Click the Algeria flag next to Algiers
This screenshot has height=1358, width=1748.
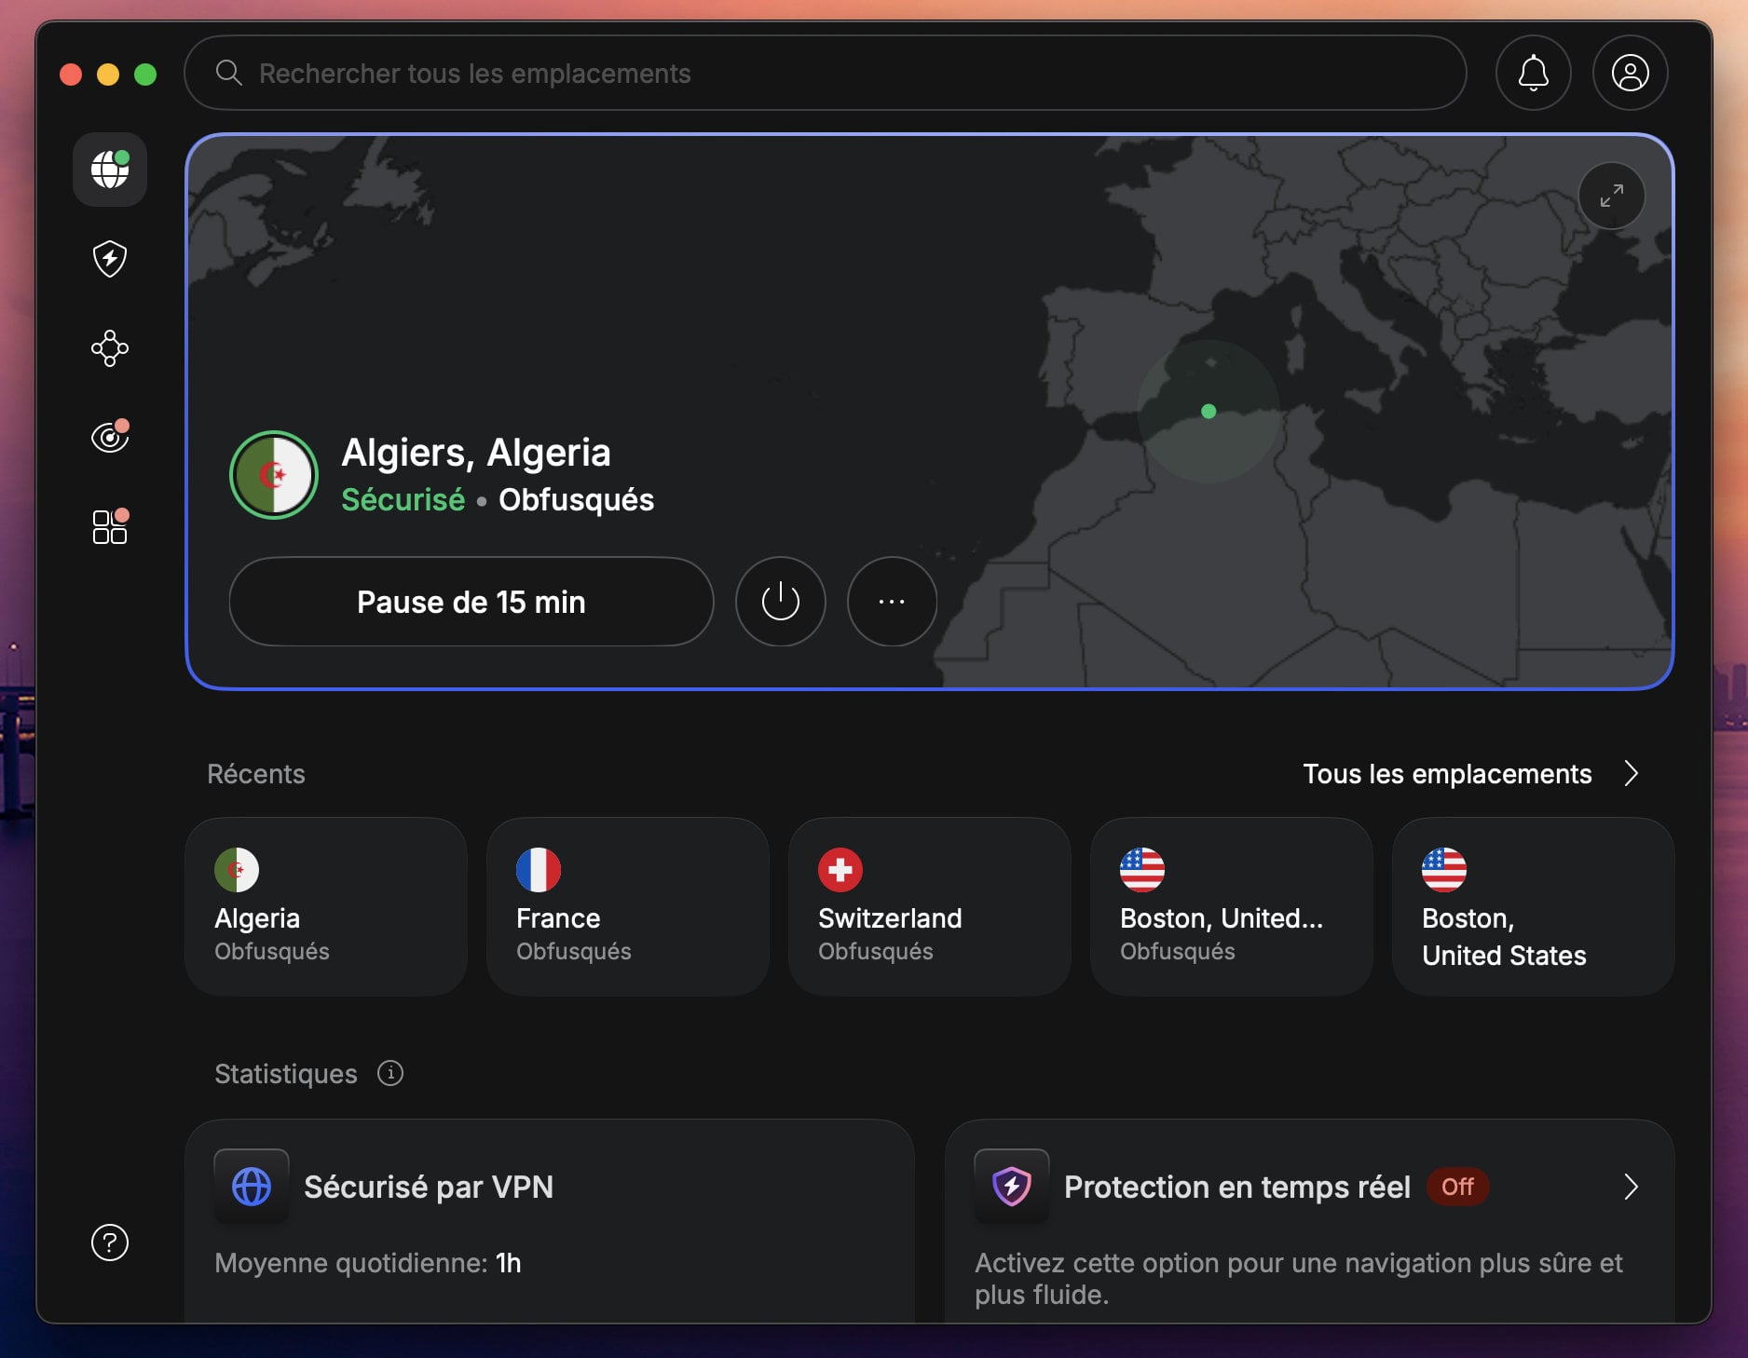click(x=274, y=475)
